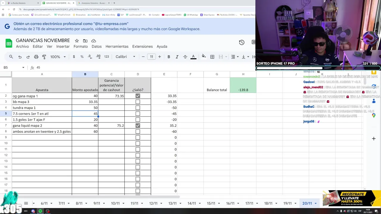
Task: Open a new browser tab
Action: coord(114,3)
